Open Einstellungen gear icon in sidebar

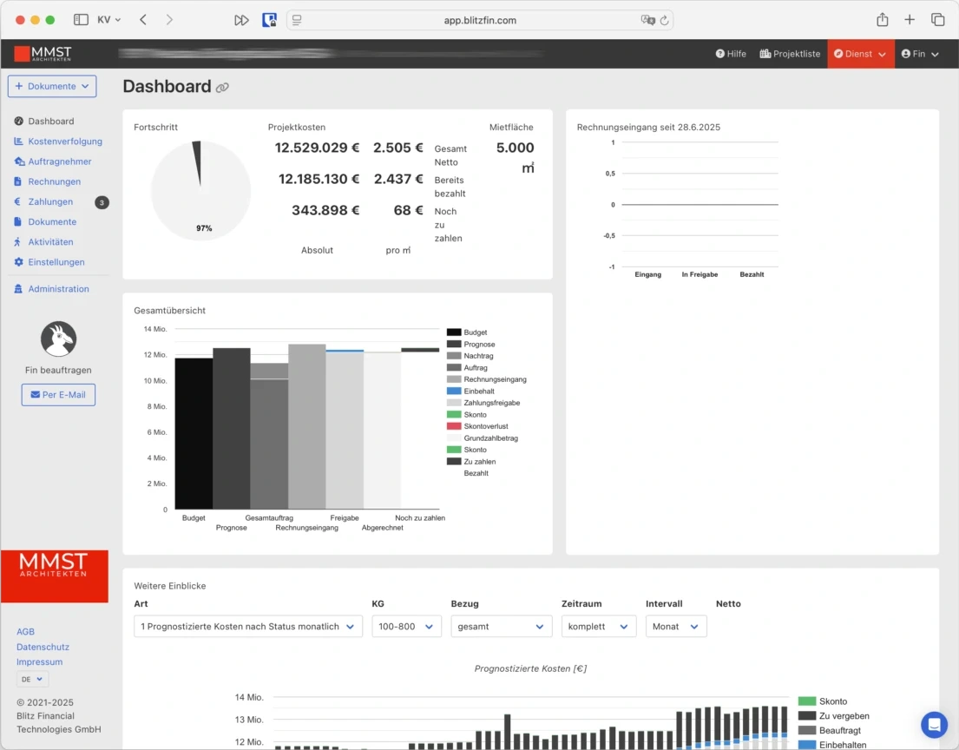[x=19, y=262]
